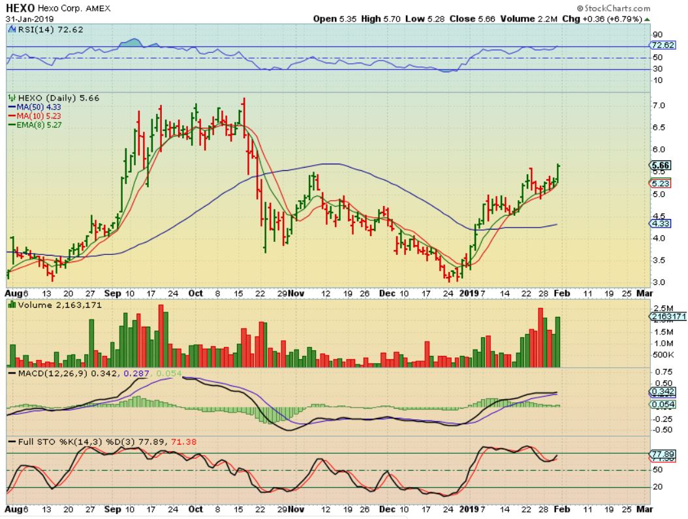Click the RSI indicator icon before RSI(14)
Image resolution: width=688 pixels, height=519 pixels.
12,29
